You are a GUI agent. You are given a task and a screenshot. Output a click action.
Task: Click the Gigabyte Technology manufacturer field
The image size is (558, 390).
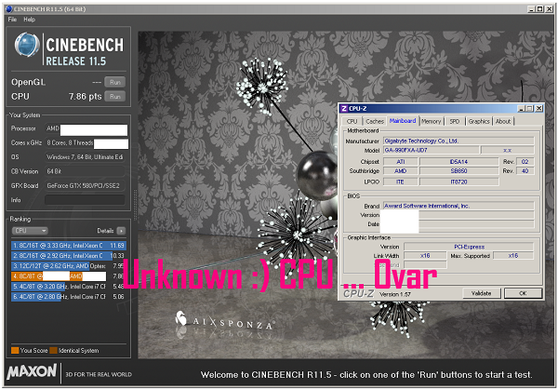pos(458,141)
